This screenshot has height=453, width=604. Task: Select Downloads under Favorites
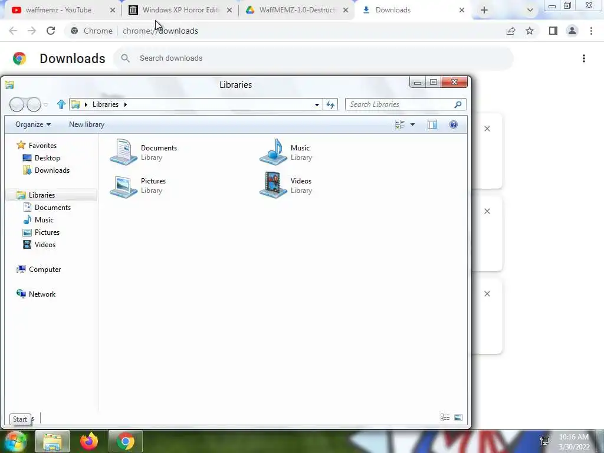pos(46,170)
